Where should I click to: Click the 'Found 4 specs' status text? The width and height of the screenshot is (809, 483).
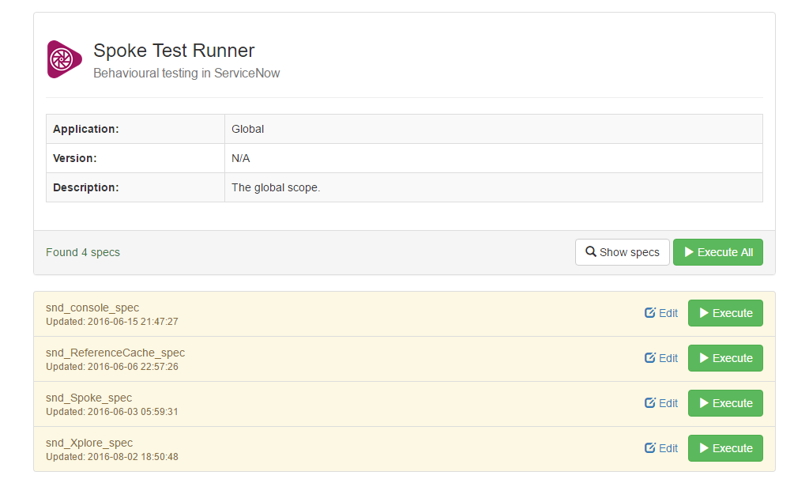(x=82, y=252)
